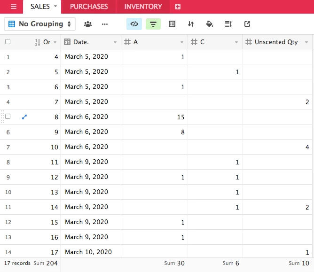The height and width of the screenshot is (272, 314).
Task: Click the Sum 6 summary for column C
Action: coord(231,263)
